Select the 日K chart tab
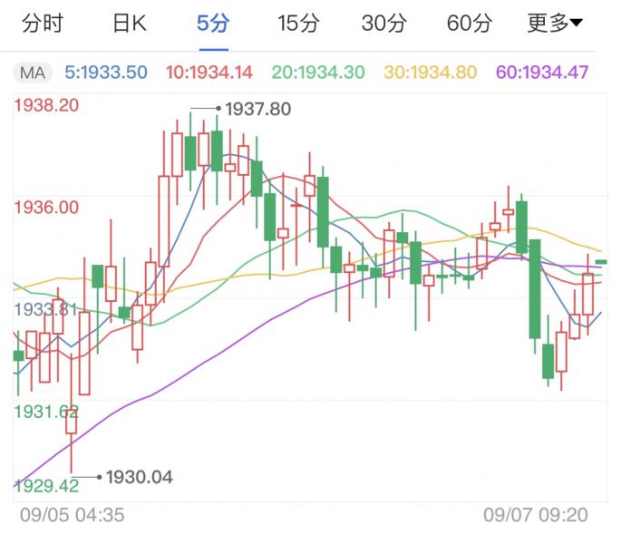 pyautogui.click(x=129, y=24)
